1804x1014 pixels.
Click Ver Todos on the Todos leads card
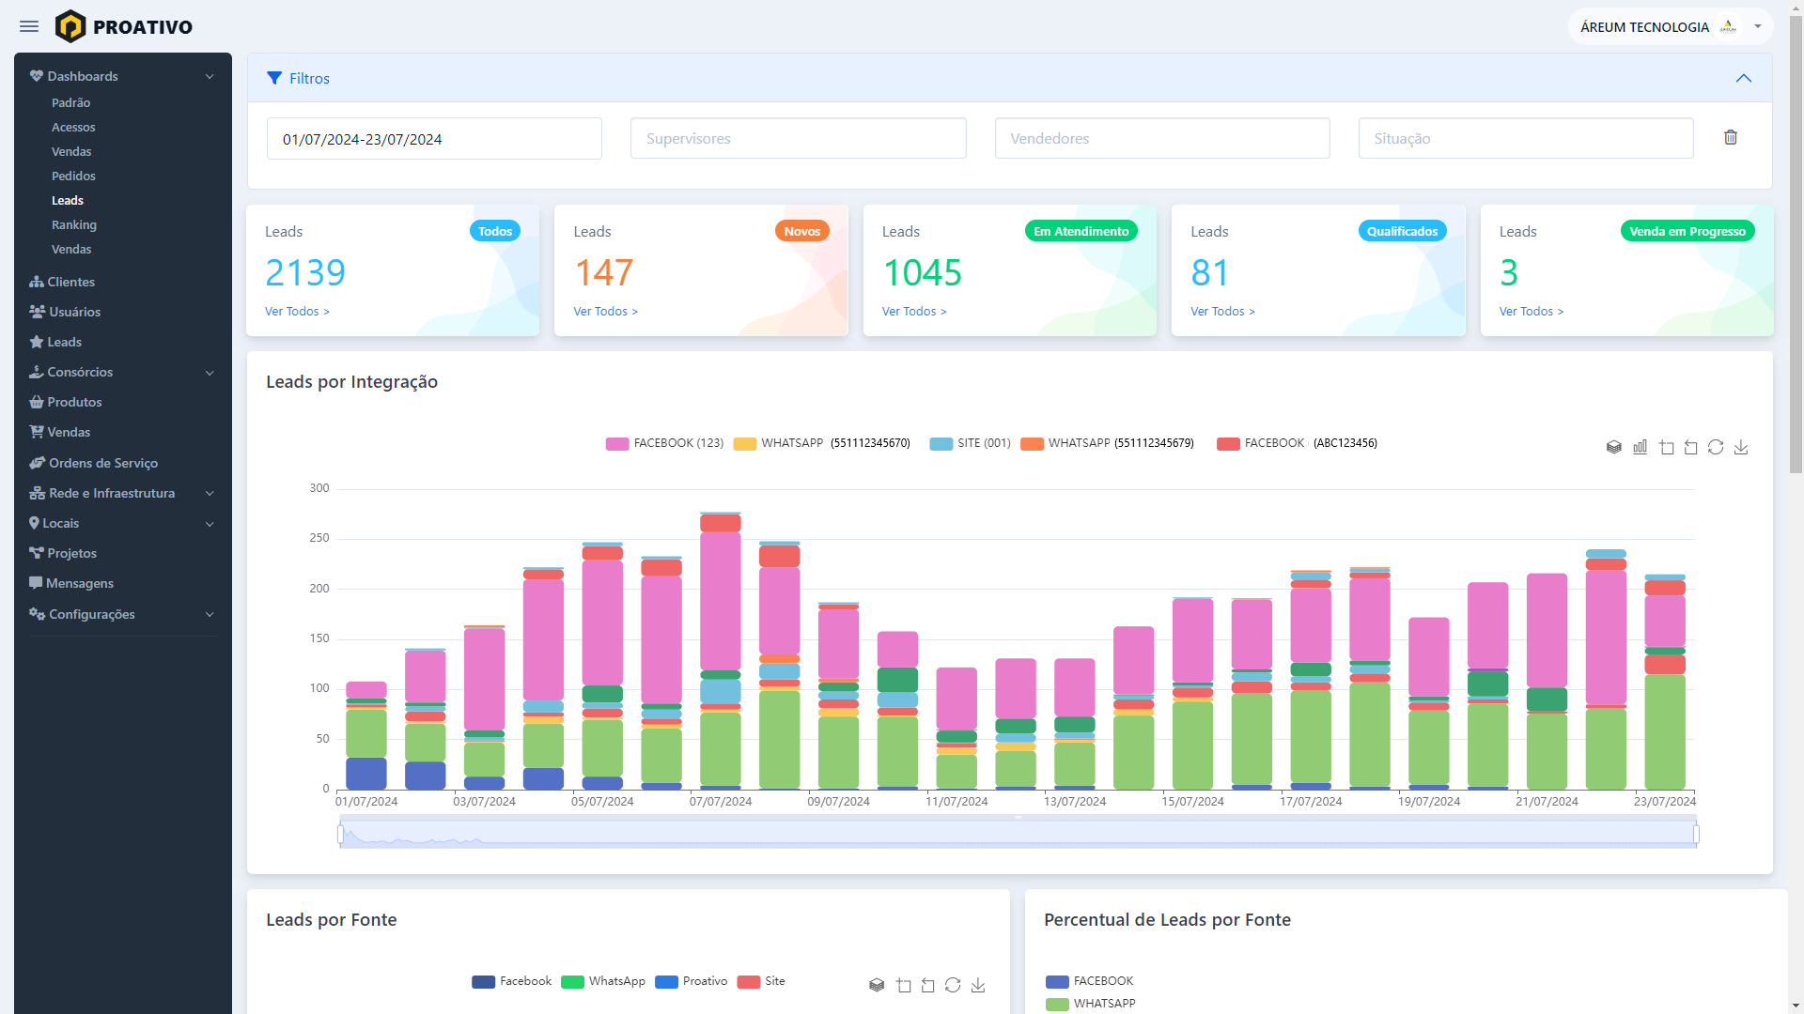[297, 312]
